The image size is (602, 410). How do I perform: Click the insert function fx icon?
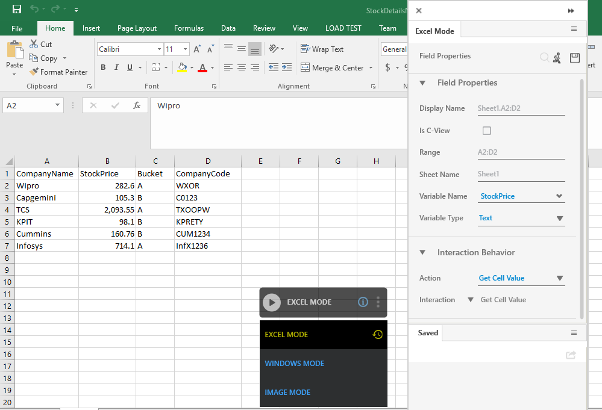pos(137,105)
